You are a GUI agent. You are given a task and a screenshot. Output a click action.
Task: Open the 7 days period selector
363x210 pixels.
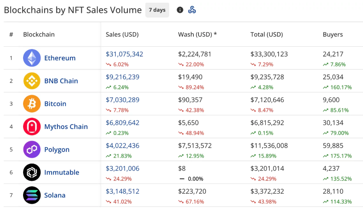pos(157,10)
